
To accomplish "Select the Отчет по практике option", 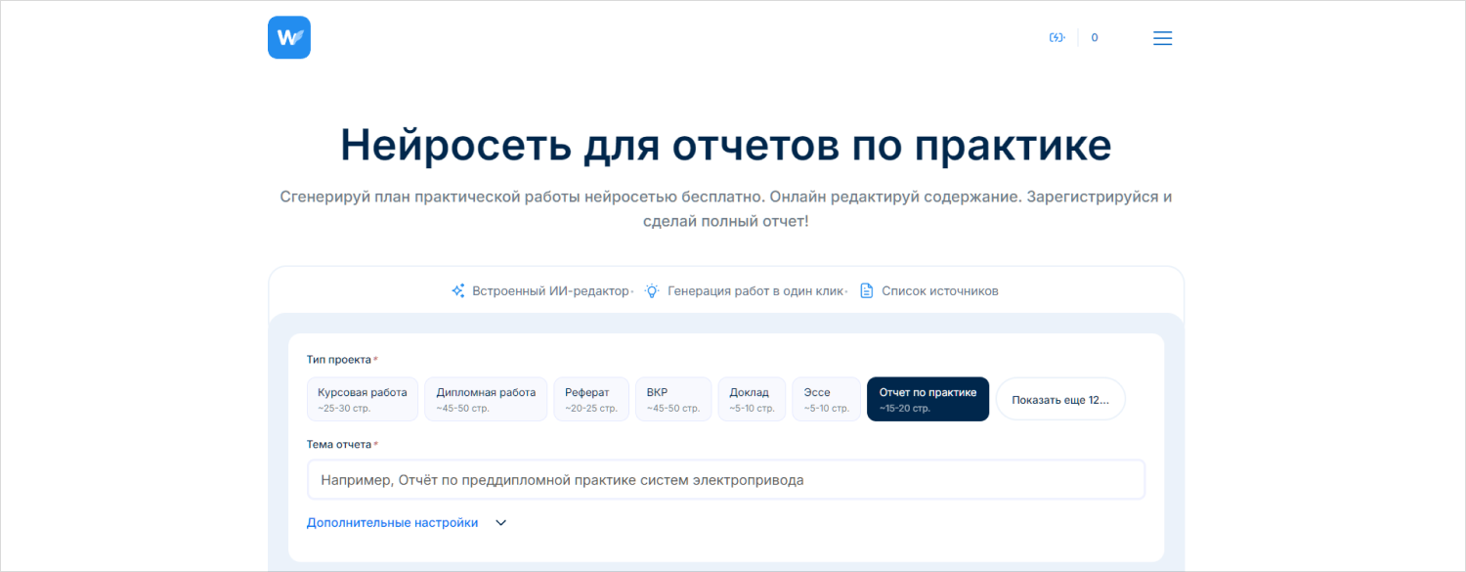I will (x=927, y=399).
